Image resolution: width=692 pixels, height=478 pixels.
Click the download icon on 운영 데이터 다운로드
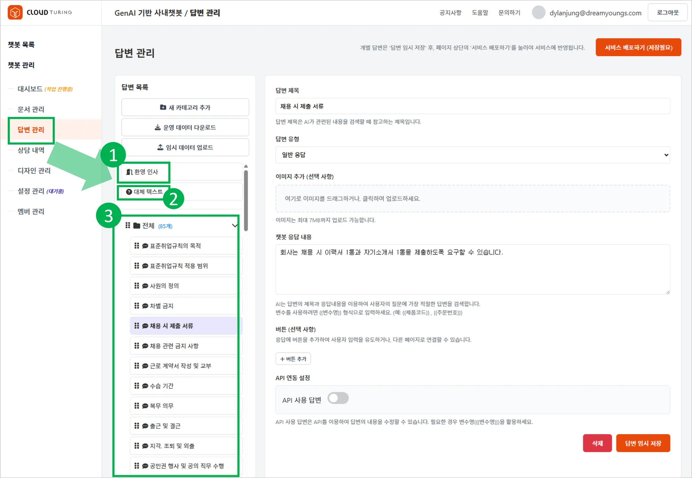click(x=157, y=127)
